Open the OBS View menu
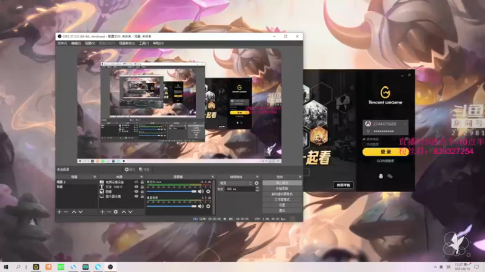Viewport: 485px width, 272px height. [90, 43]
